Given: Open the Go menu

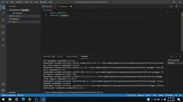Looking at the screenshot, I should [31, 2].
